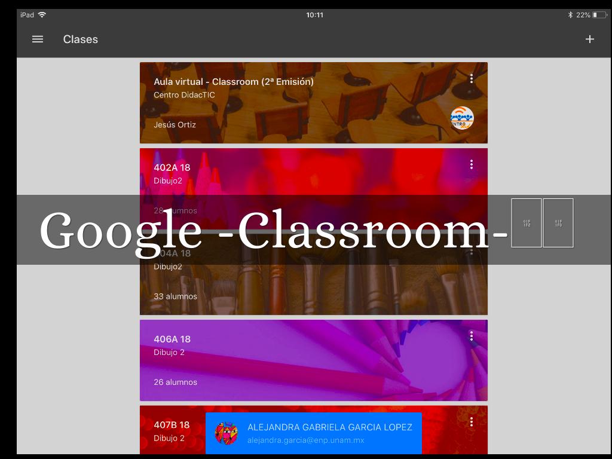Open three-dot menu on 406A 18 card
The image size is (612, 459).
click(x=472, y=336)
